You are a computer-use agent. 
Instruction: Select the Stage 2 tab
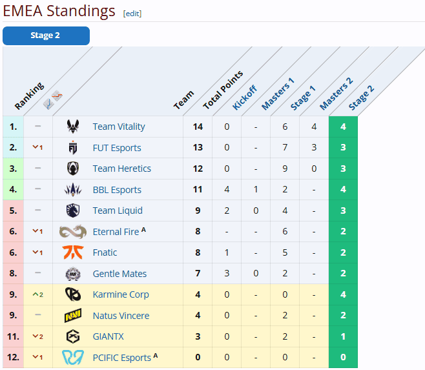(46, 36)
